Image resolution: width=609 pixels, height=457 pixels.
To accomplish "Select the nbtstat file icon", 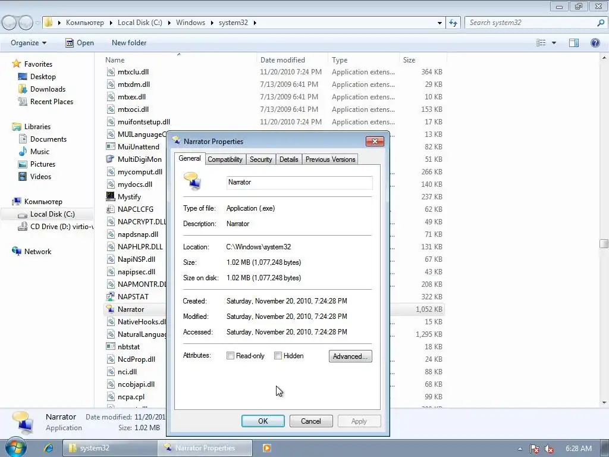I will tap(111, 347).
